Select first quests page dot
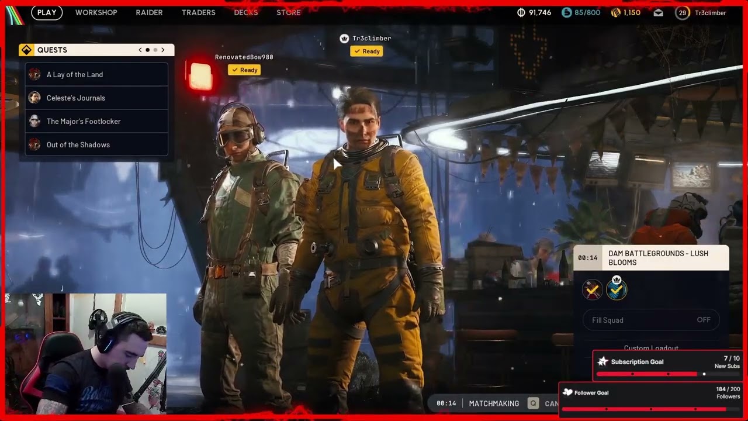The image size is (748, 421). coord(147,50)
